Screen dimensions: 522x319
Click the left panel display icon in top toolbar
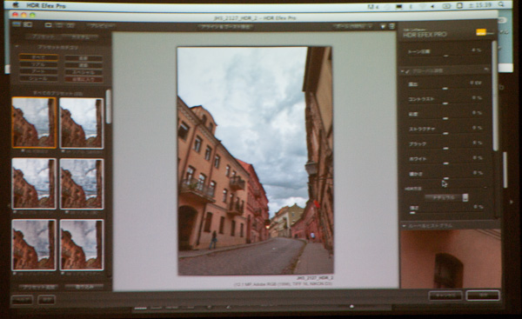click(x=17, y=24)
